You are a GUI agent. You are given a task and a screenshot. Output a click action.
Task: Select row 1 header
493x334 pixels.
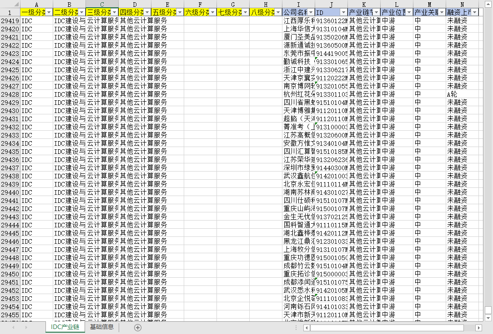(10, 13)
